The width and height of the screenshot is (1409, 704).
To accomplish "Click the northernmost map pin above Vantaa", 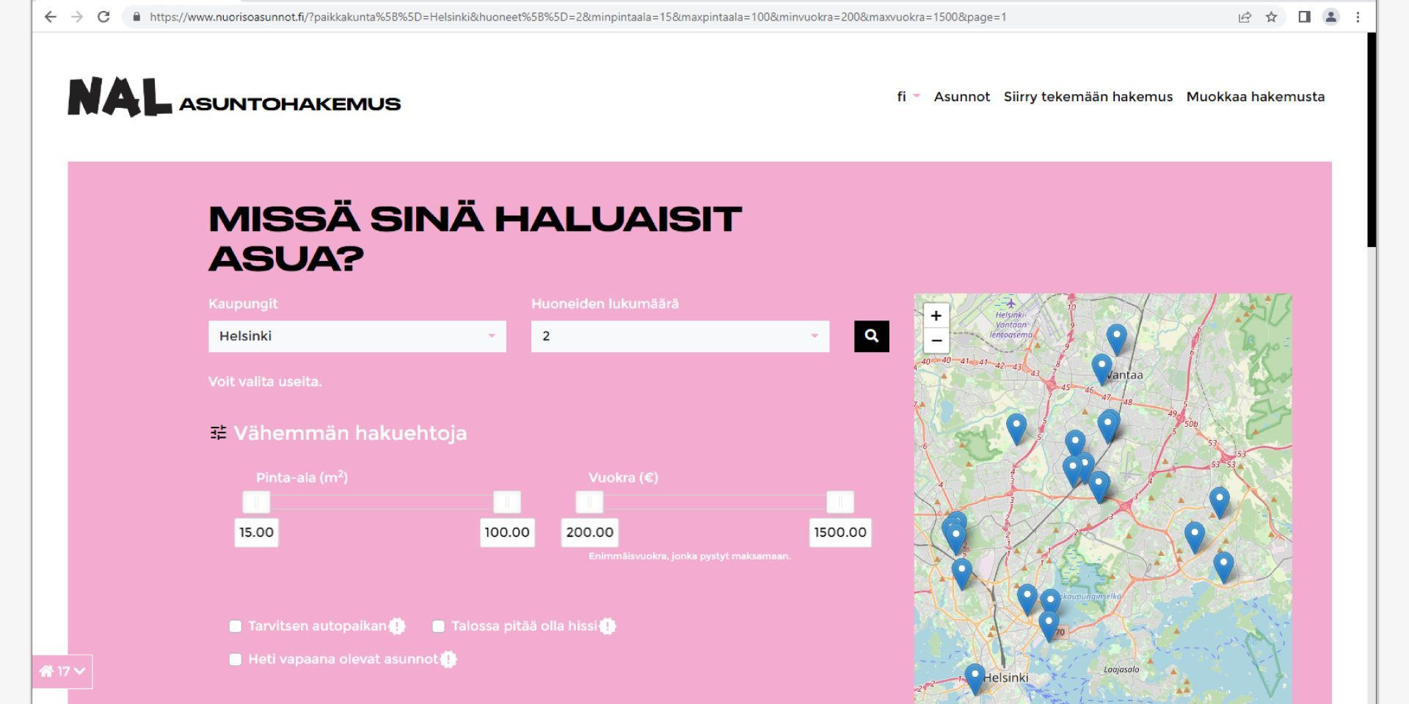I will tap(1116, 339).
